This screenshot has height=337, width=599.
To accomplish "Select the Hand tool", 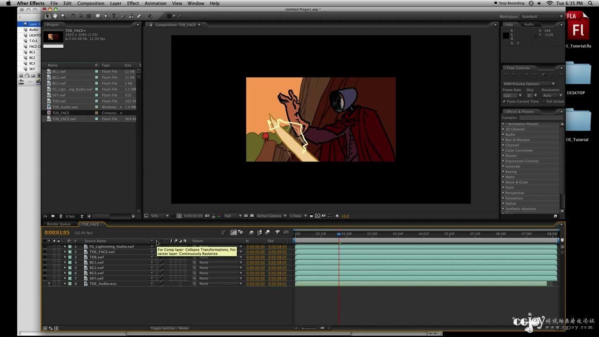I will [x=55, y=16].
